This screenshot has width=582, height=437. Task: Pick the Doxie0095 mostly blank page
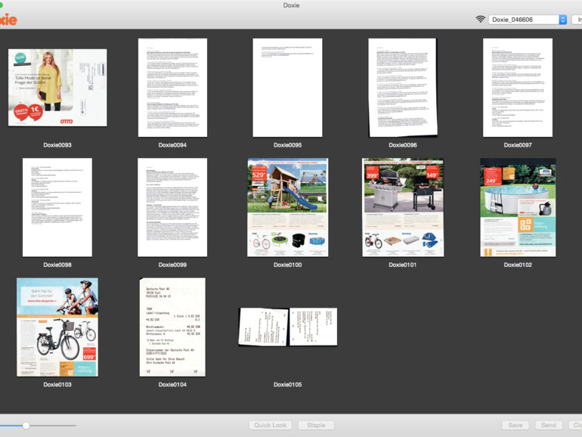click(x=287, y=88)
